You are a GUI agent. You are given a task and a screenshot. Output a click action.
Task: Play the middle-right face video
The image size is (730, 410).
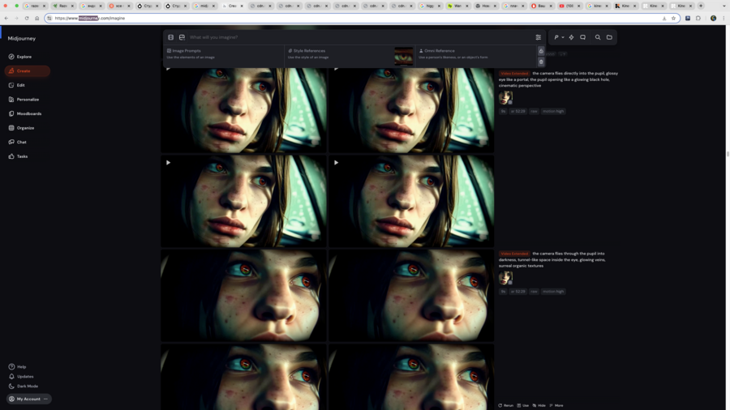click(x=336, y=163)
